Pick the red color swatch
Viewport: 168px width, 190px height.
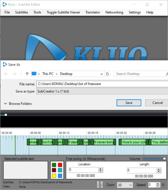point(60,165)
